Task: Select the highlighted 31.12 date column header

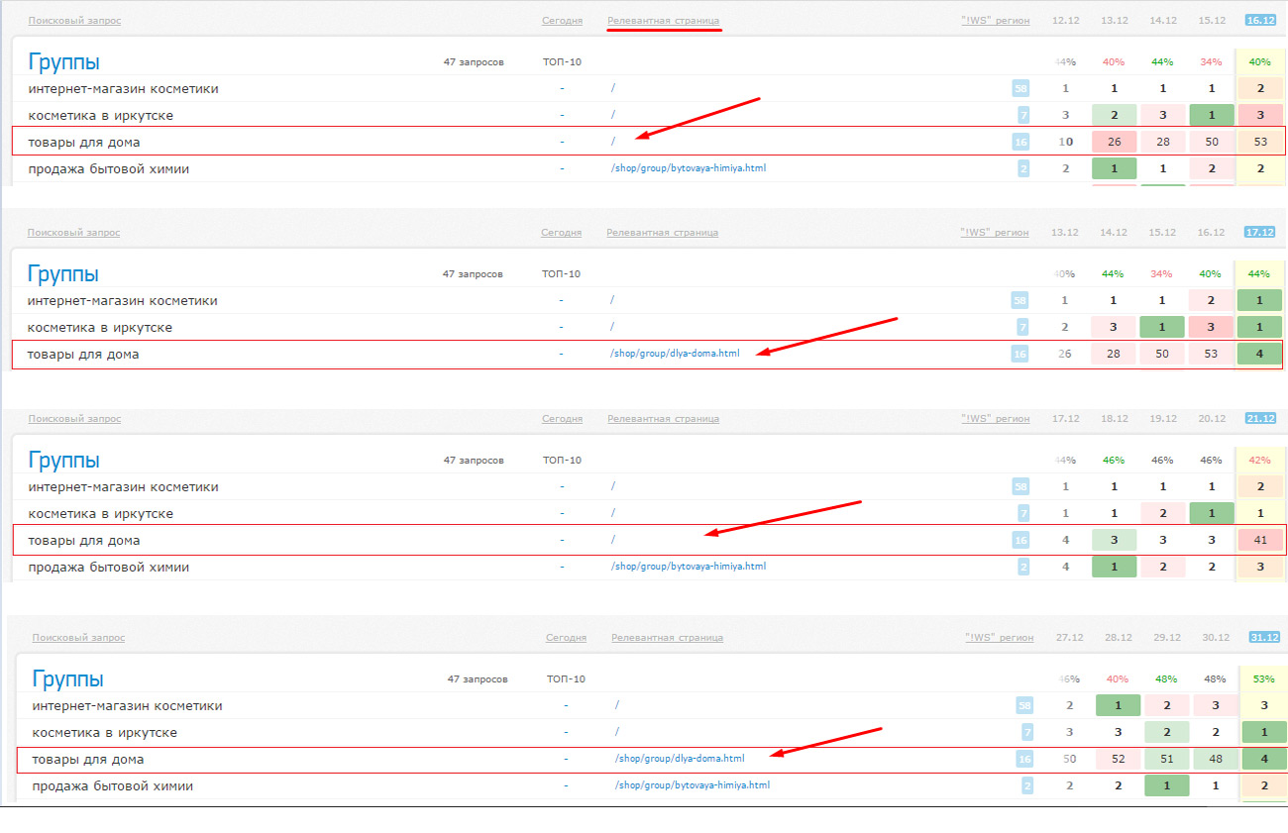Action: pyautogui.click(x=1264, y=638)
